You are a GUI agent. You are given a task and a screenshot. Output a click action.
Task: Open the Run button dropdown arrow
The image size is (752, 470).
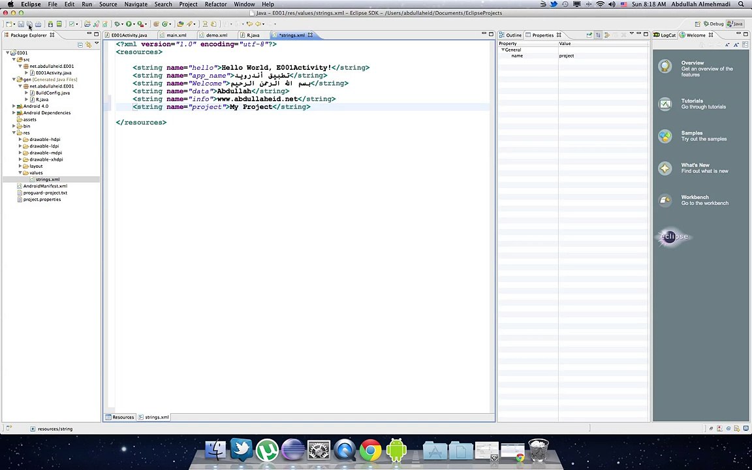134,24
